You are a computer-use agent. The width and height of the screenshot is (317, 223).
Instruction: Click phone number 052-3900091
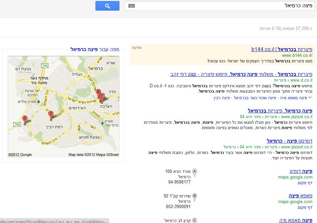point(178,207)
